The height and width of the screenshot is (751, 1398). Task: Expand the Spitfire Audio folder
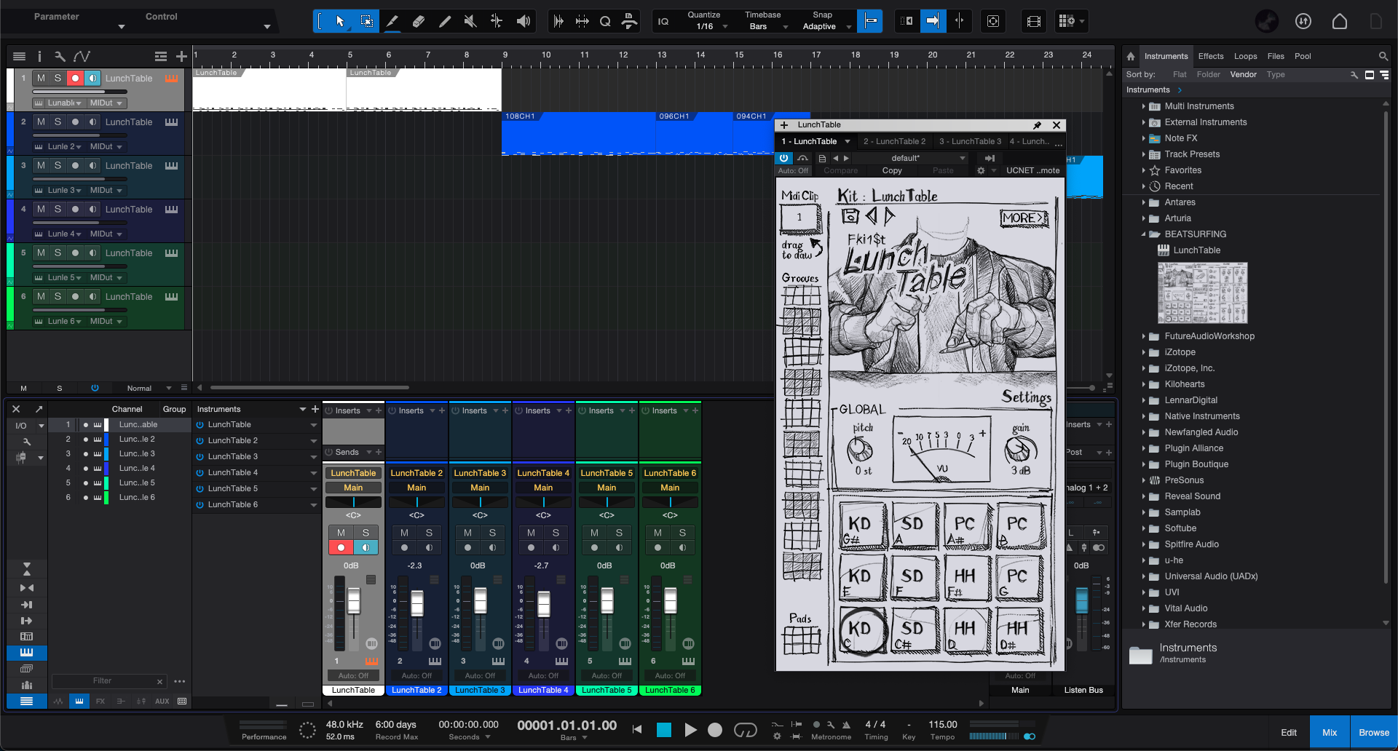[1144, 544]
